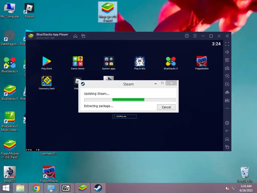
Task: Open Control Panel taskbar icon
Action: [x=51, y=188]
